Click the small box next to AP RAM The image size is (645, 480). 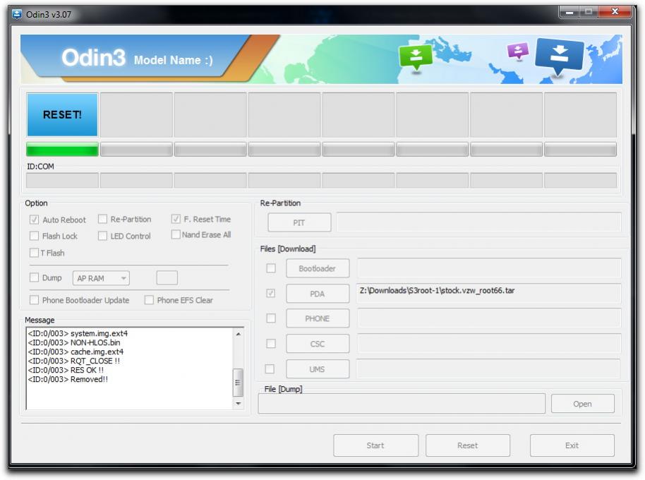[x=167, y=277]
